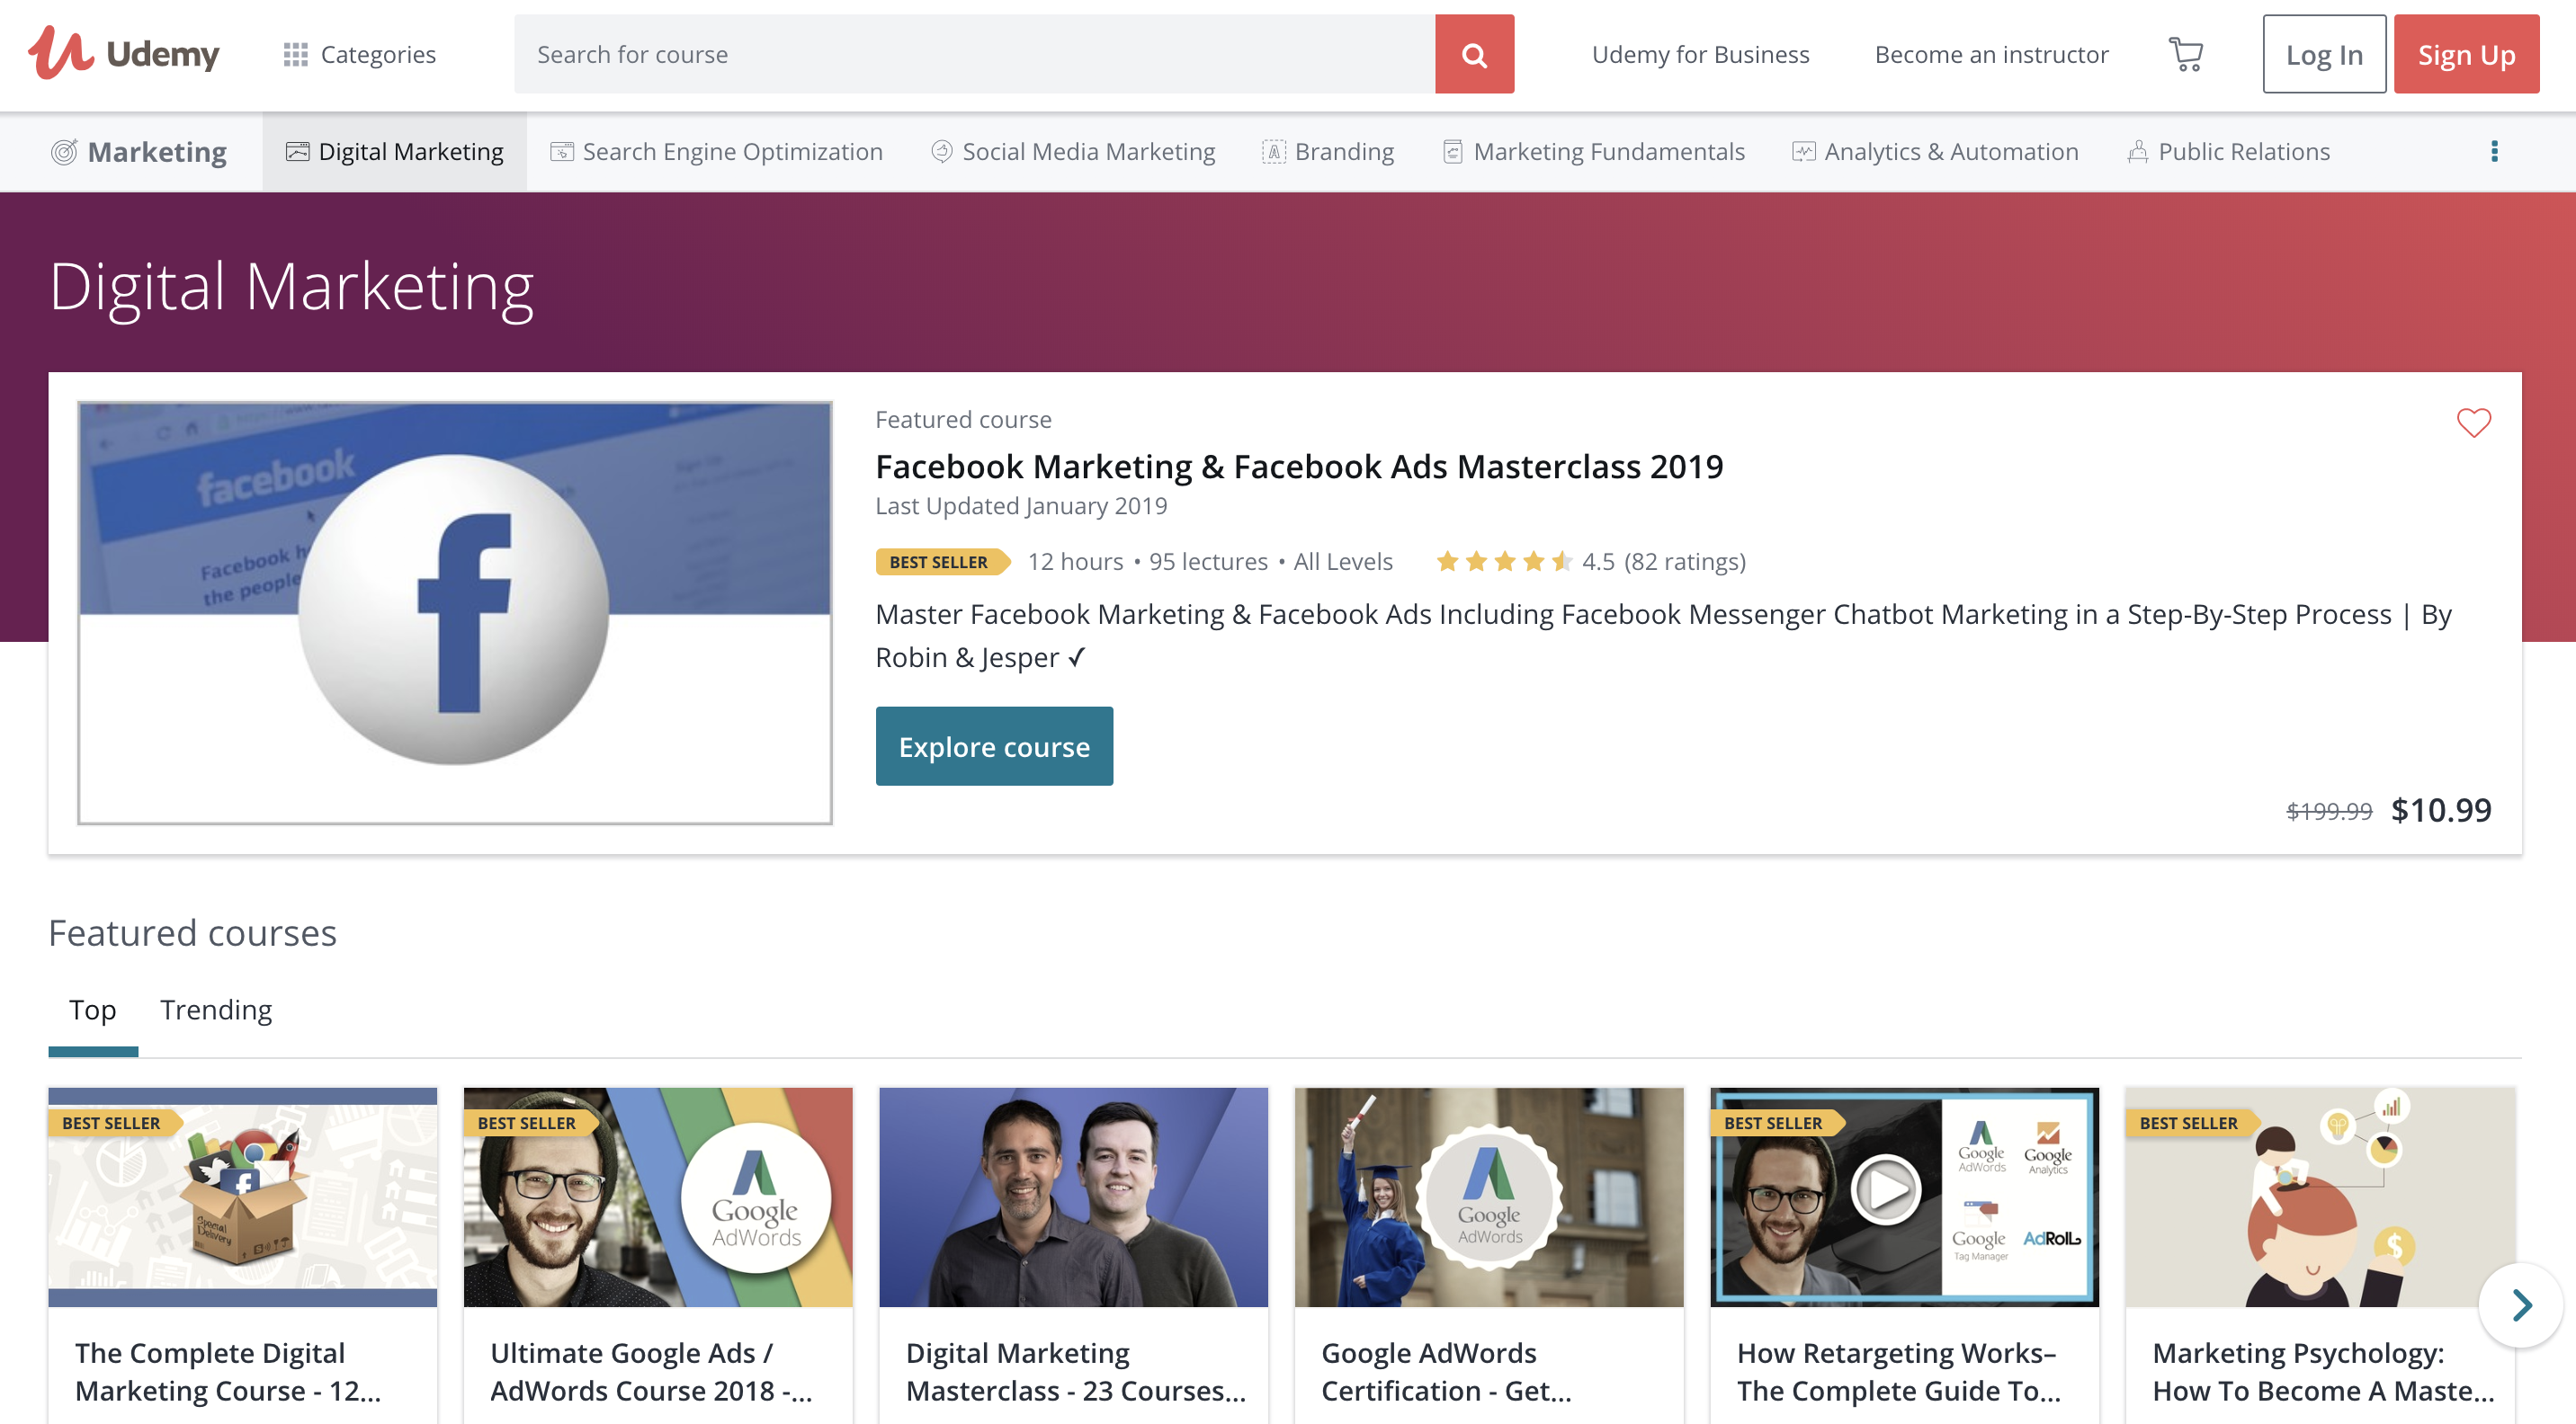Click the Branding subcategory icon
The height and width of the screenshot is (1424, 2576).
1273,151
